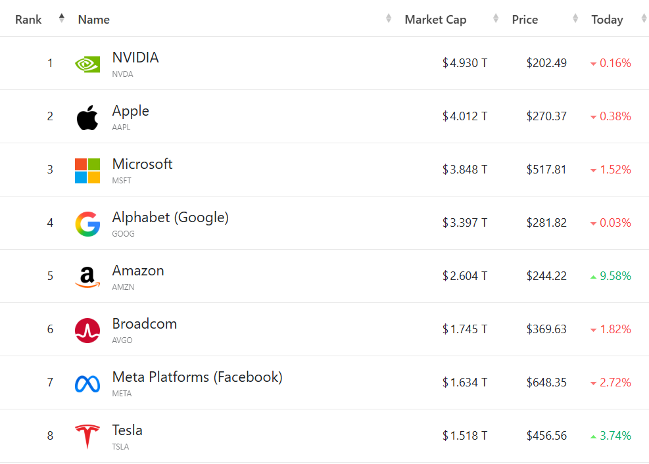
Task: Click Amazon's 9.58% daily change
Action: (x=615, y=276)
